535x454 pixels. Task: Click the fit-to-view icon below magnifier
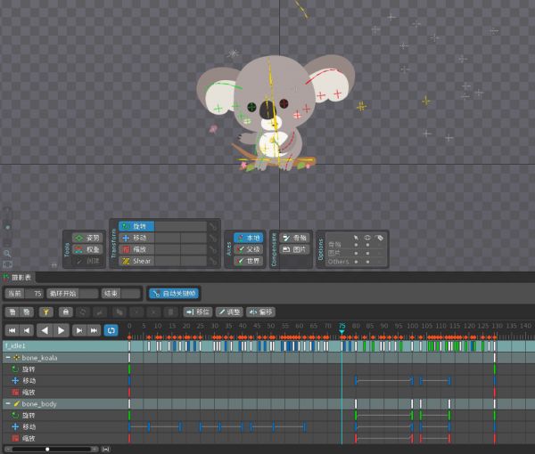pyautogui.click(x=7, y=264)
